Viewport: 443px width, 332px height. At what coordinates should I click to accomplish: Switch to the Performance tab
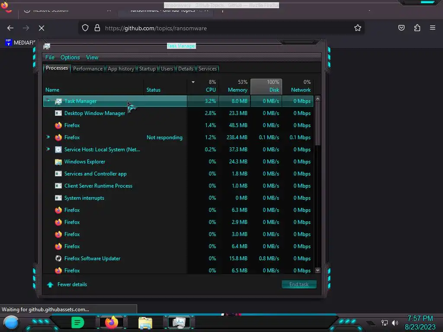coord(88,69)
